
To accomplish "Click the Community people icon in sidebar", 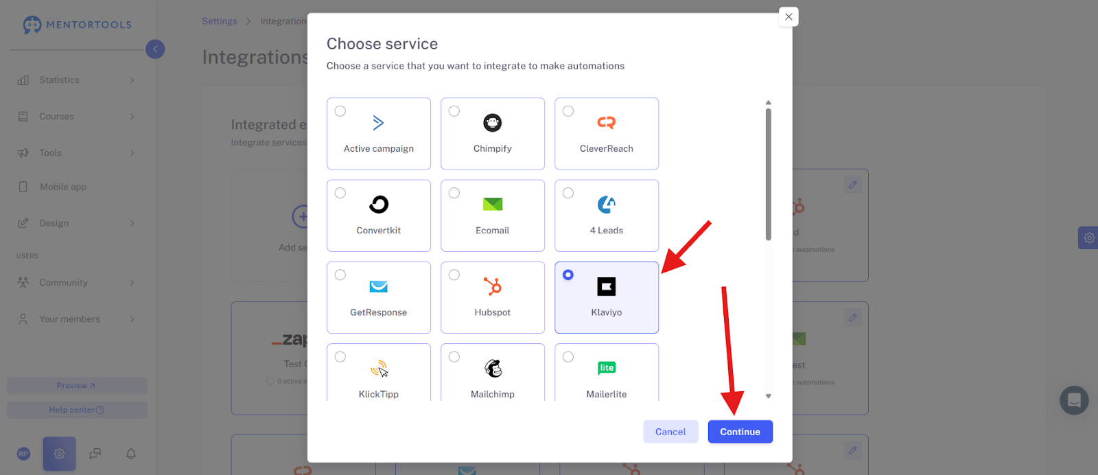I will pyautogui.click(x=23, y=282).
